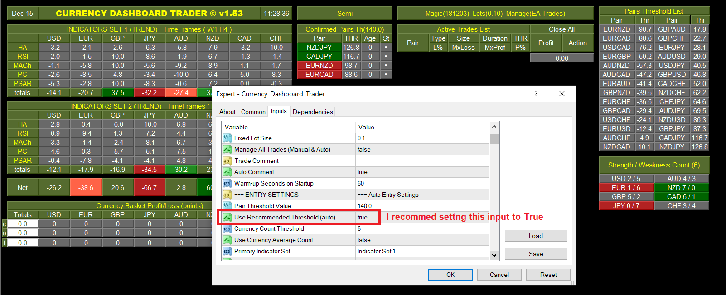Screen dimensions: 726x295
Task: Click the NZD 7 / 0 strength cell
Action: [681, 187]
